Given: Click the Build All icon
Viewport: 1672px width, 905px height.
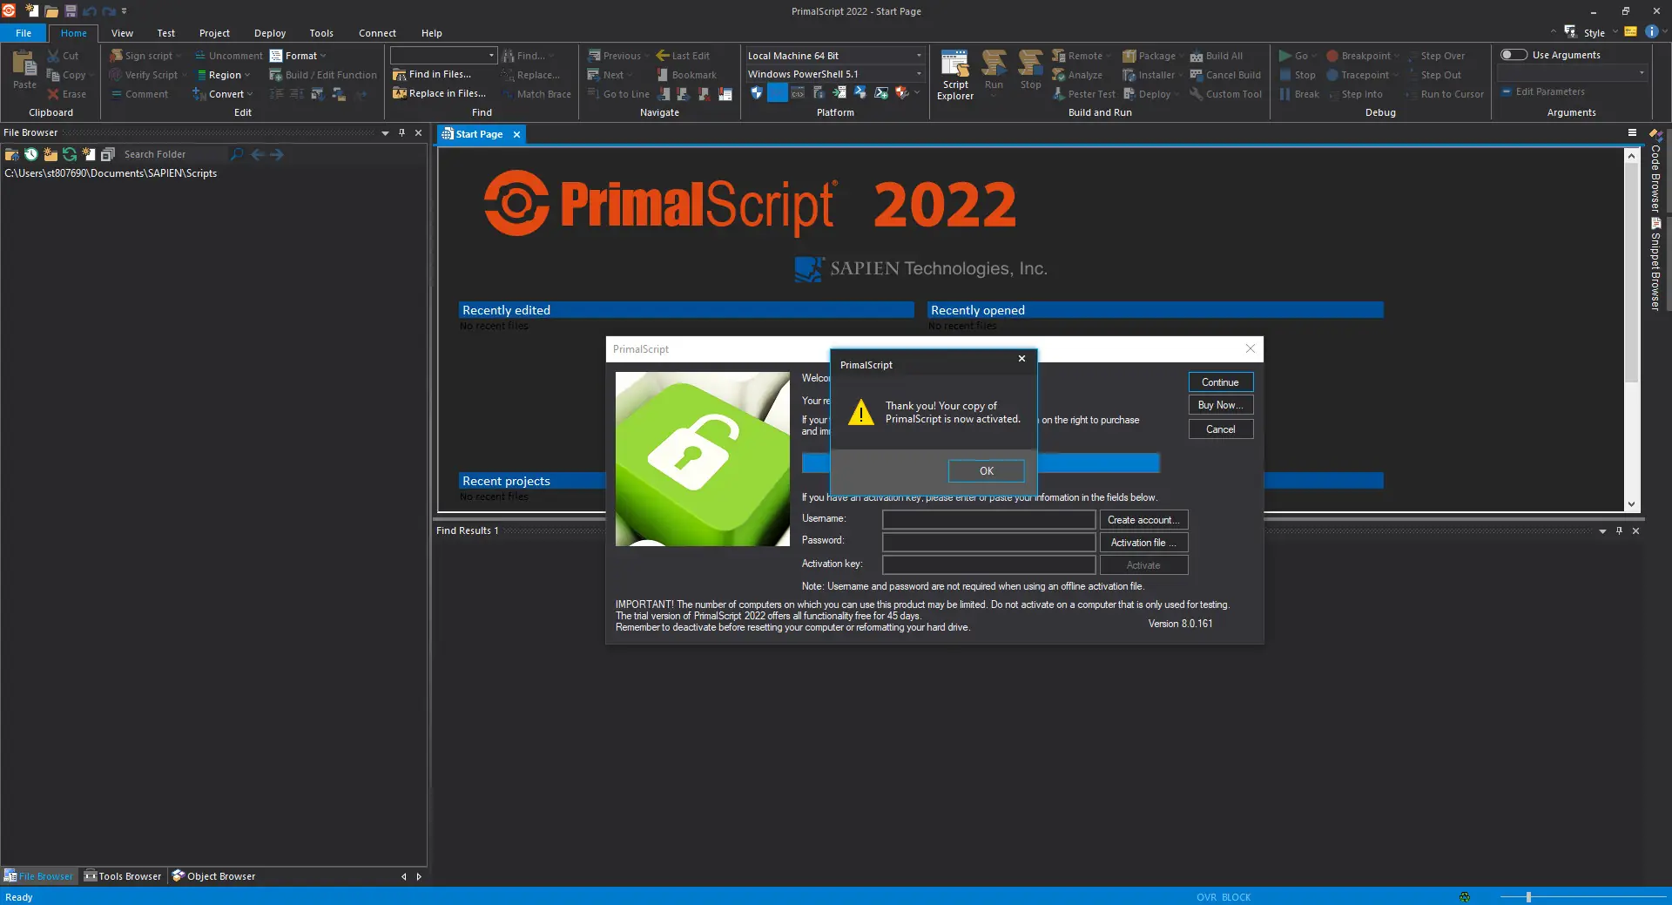Looking at the screenshot, I should pyautogui.click(x=1197, y=56).
